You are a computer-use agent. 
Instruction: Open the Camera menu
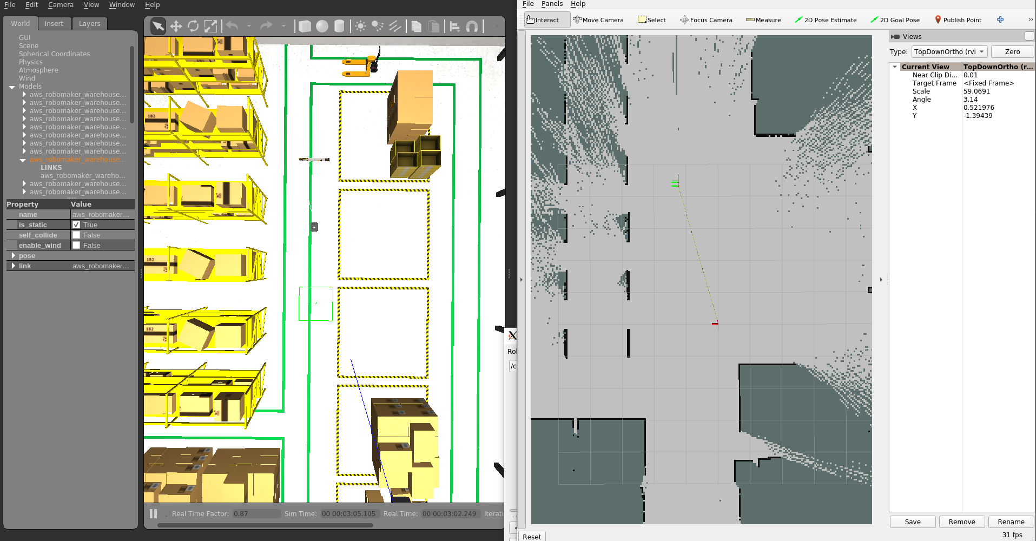61,5
